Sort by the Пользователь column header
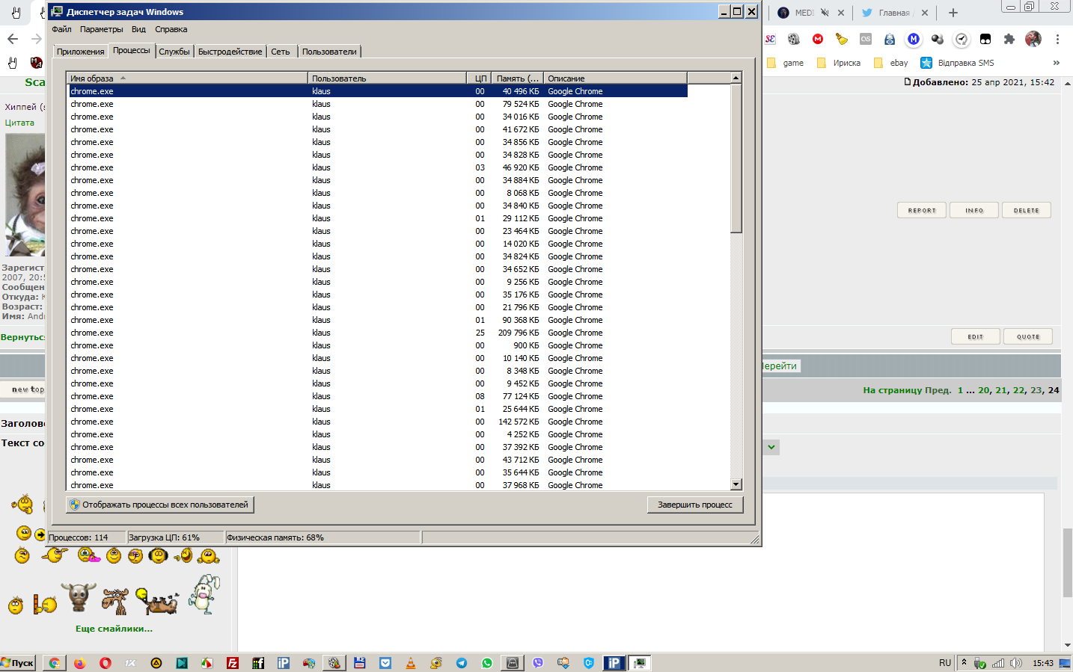Viewport: 1073px width, 672px height. [387, 78]
